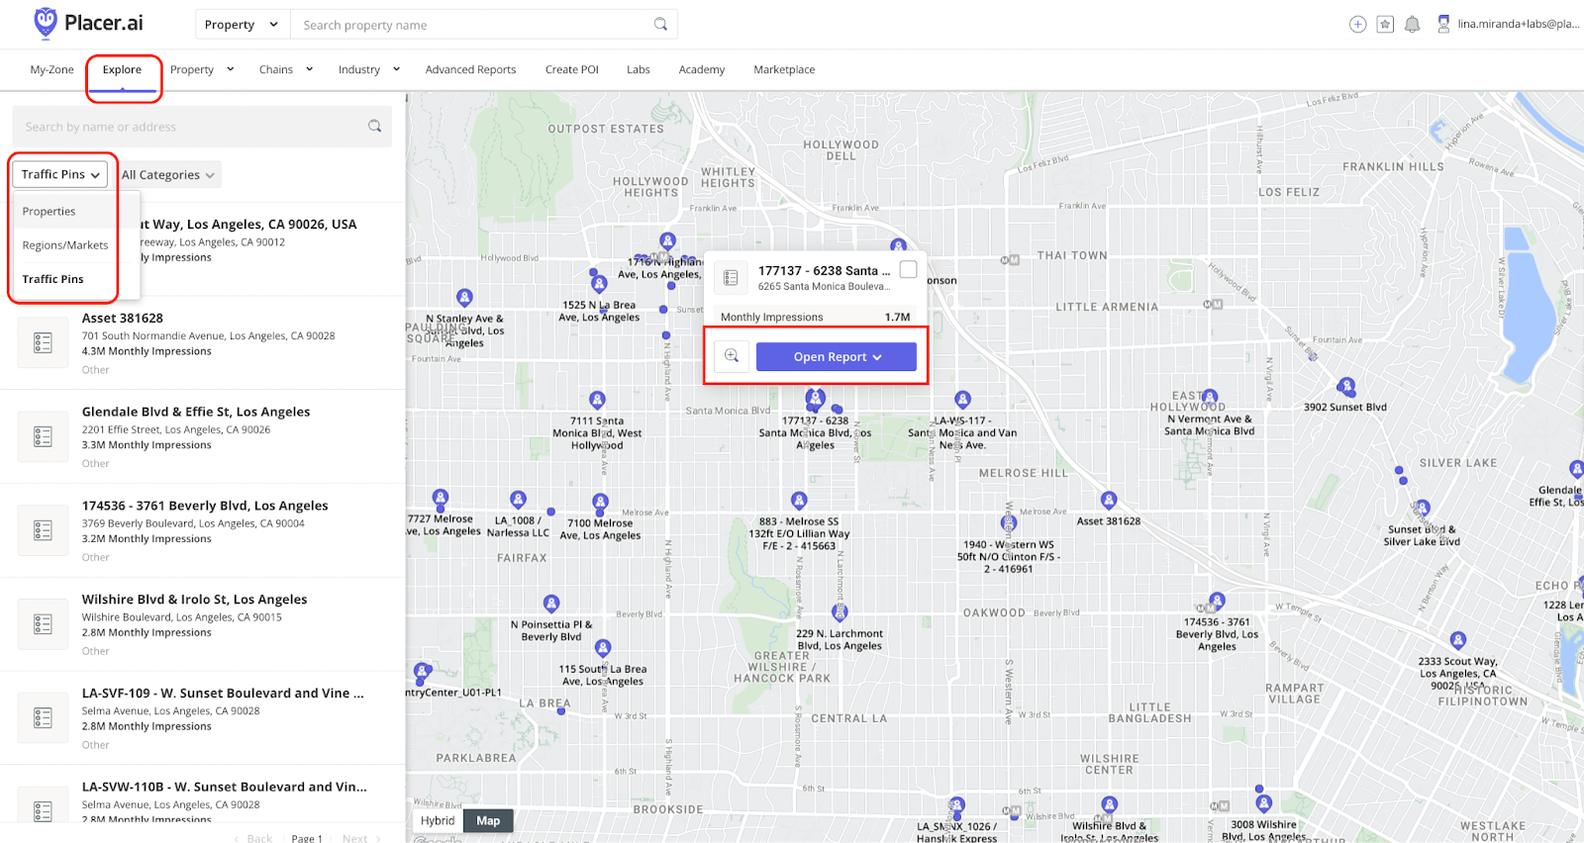The image size is (1584, 843).
Task: Open the user account lina.miranda
Action: click(x=1508, y=24)
